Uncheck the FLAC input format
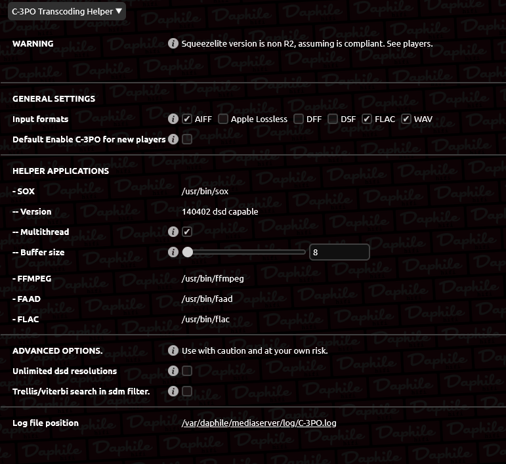 [367, 119]
